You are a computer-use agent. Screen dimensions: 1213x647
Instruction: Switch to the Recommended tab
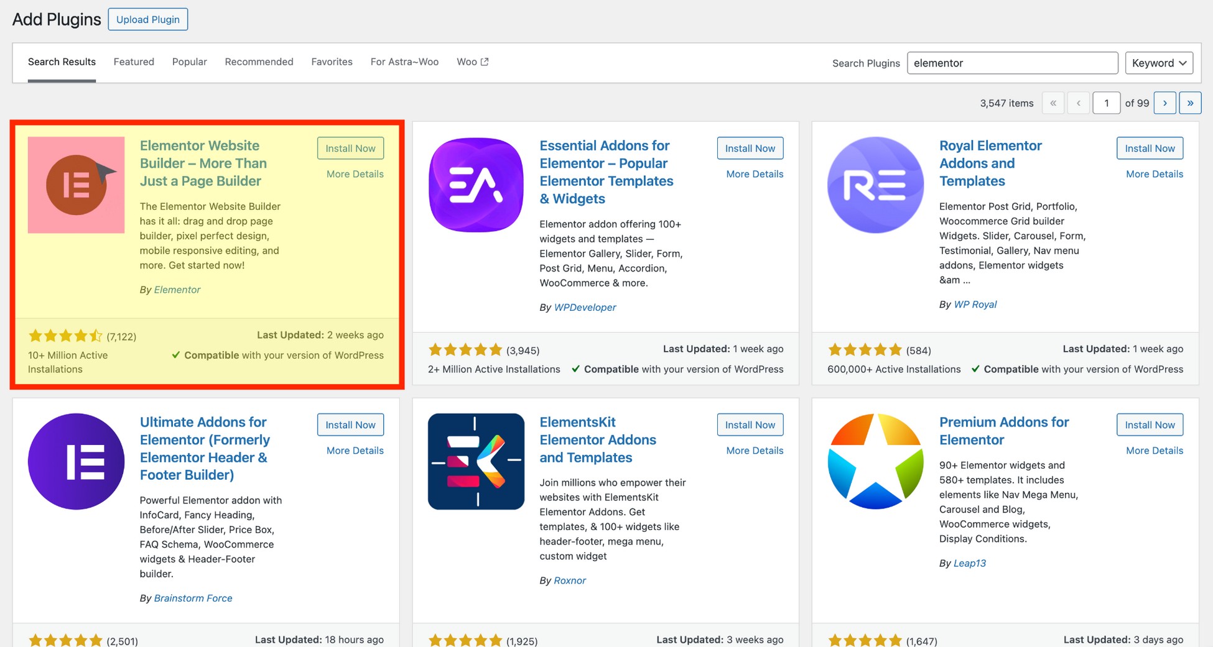pos(259,62)
